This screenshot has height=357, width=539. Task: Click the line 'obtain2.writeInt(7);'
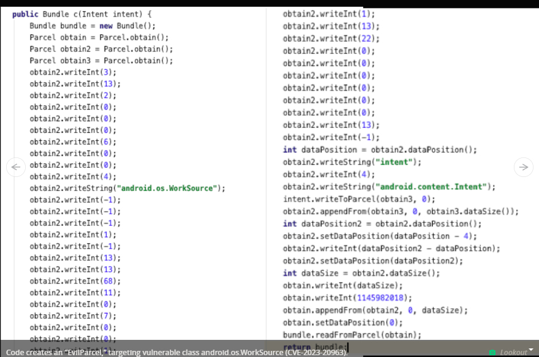coord(73,316)
